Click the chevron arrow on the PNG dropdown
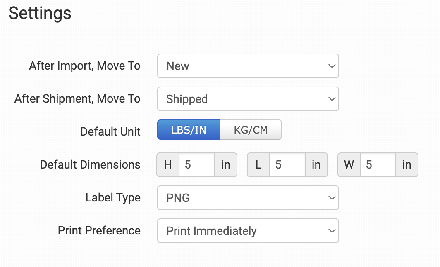440x267 pixels. pyautogui.click(x=331, y=198)
